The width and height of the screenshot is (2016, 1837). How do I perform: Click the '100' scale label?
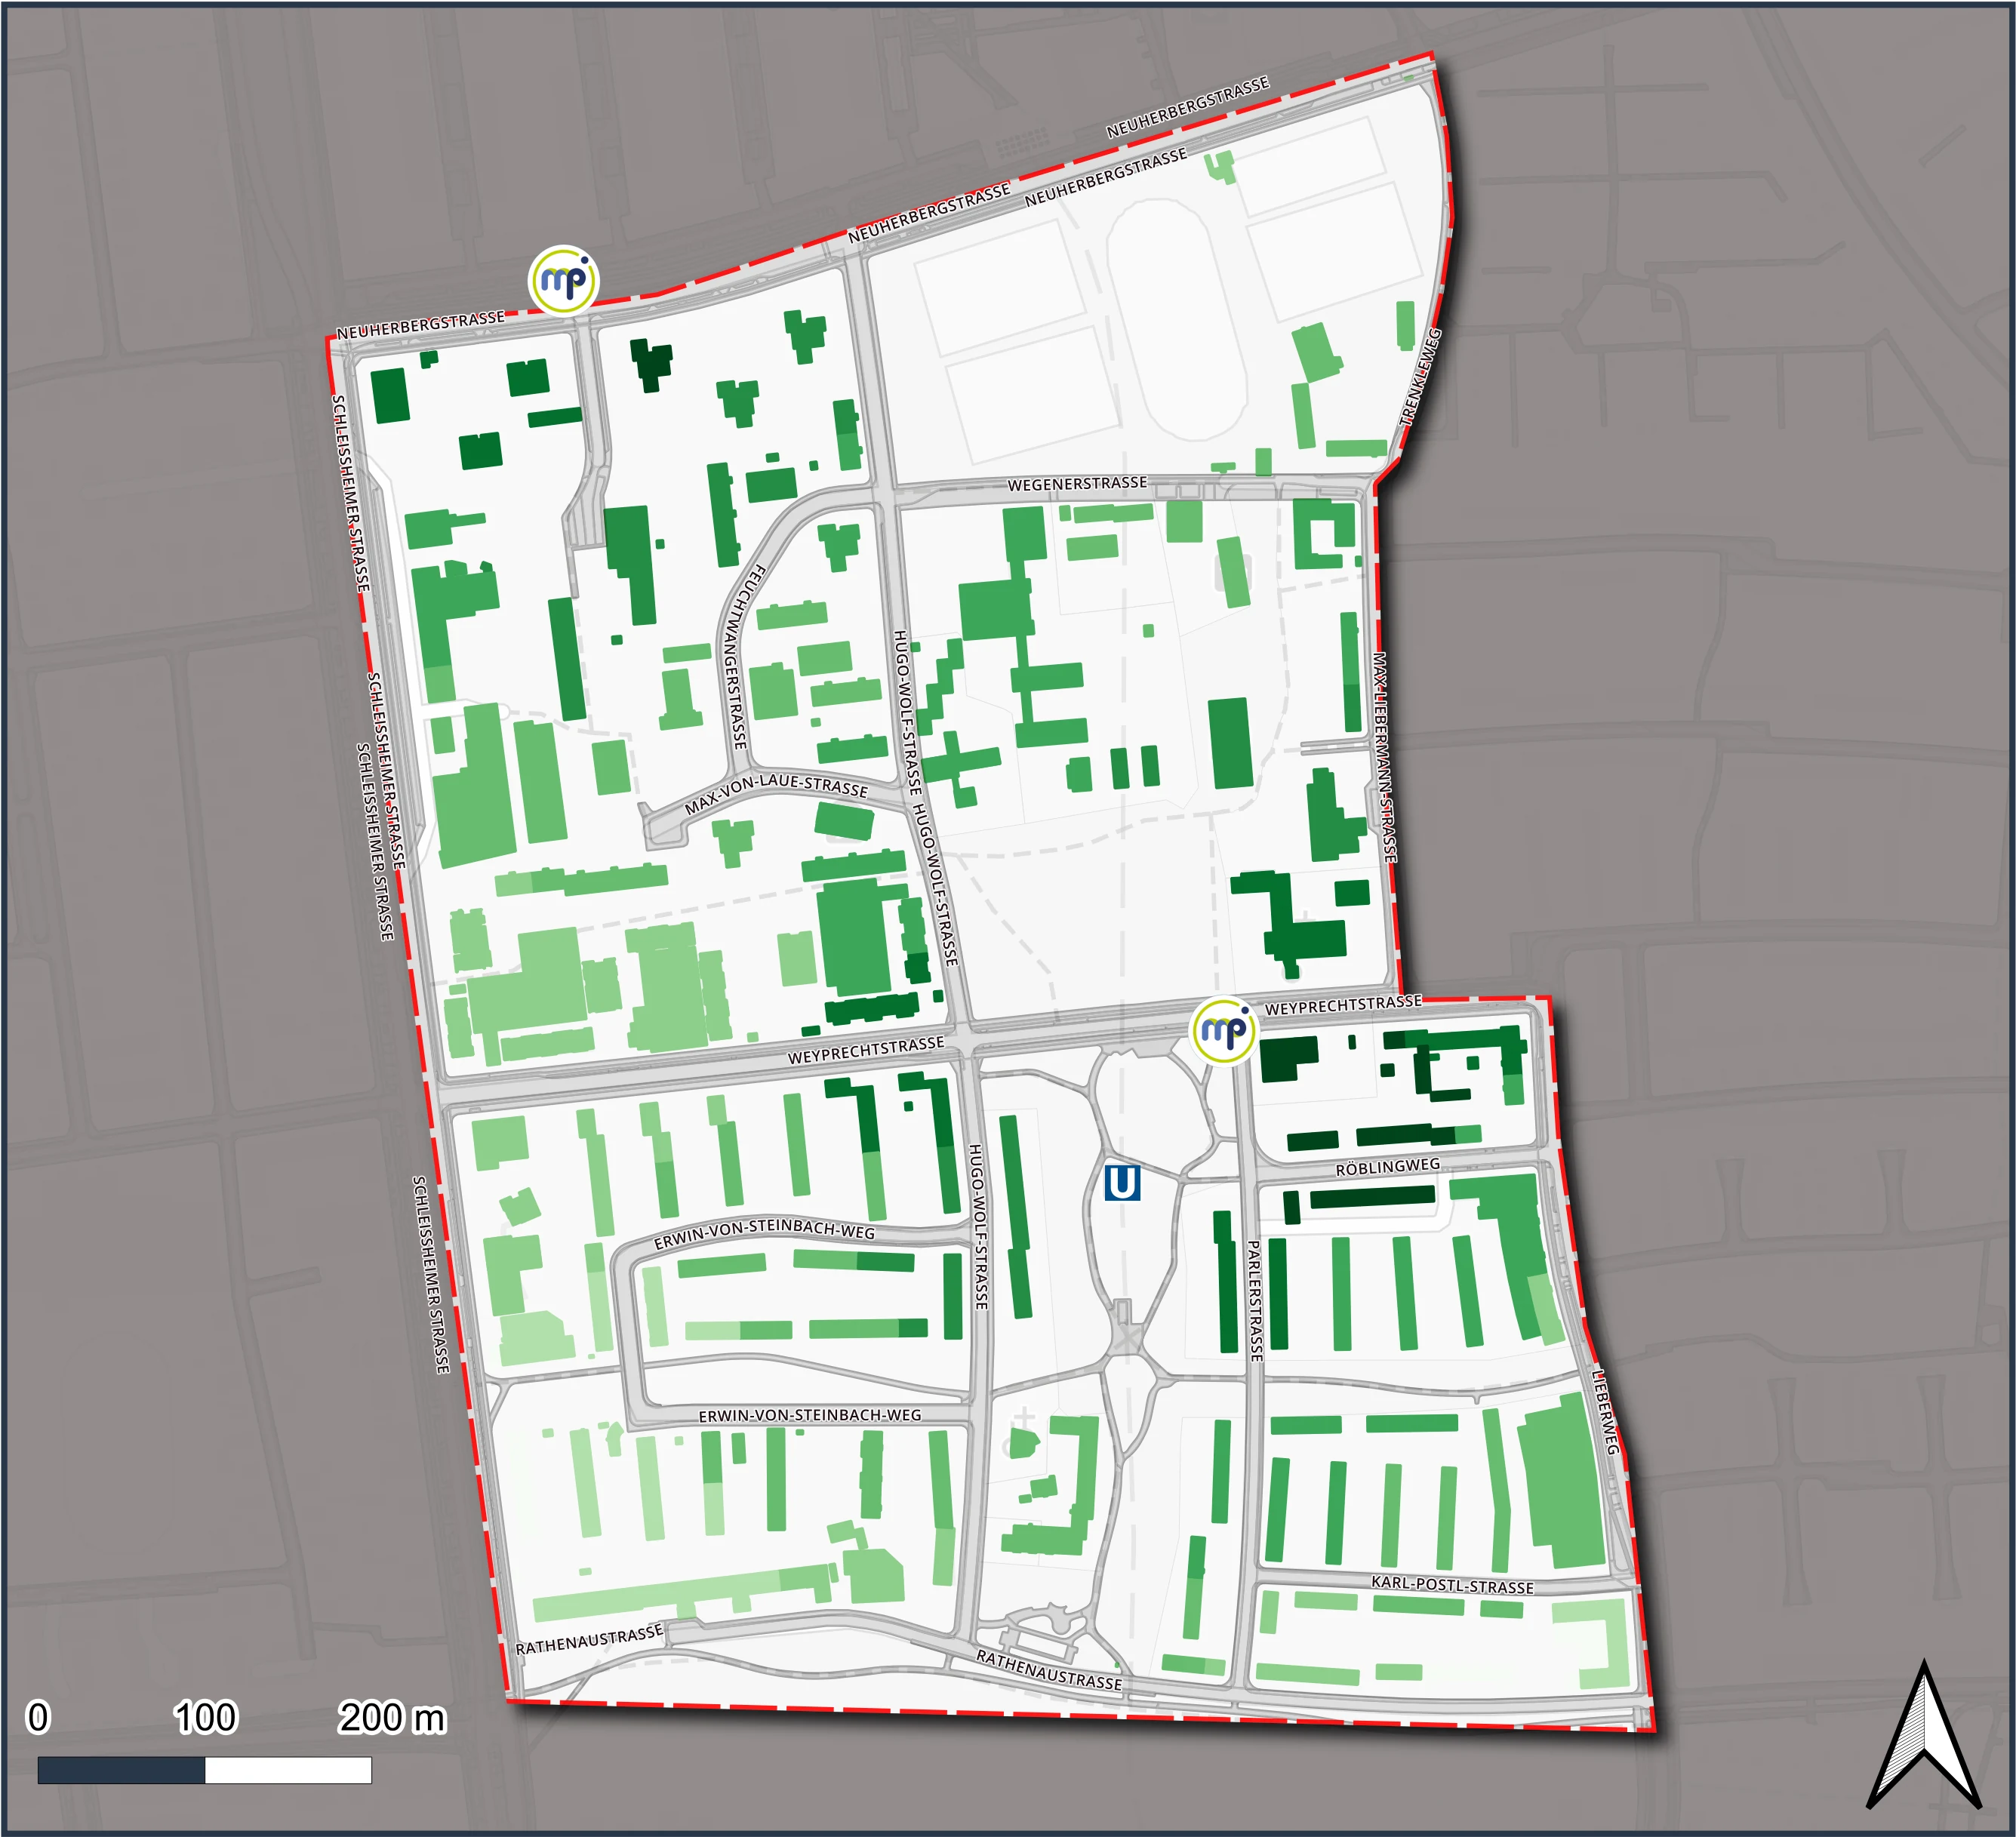pyautogui.click(x=205, y=1718)
